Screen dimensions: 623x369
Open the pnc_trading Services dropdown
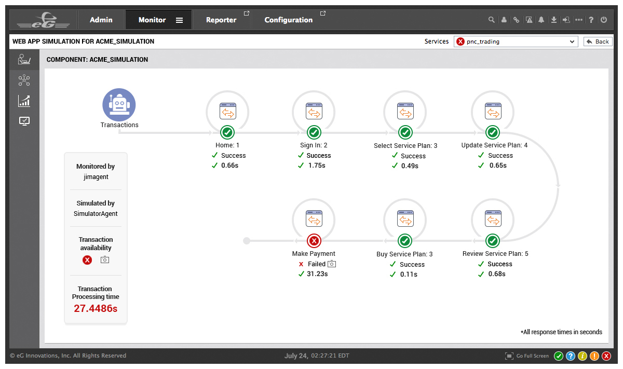(516, 42)
